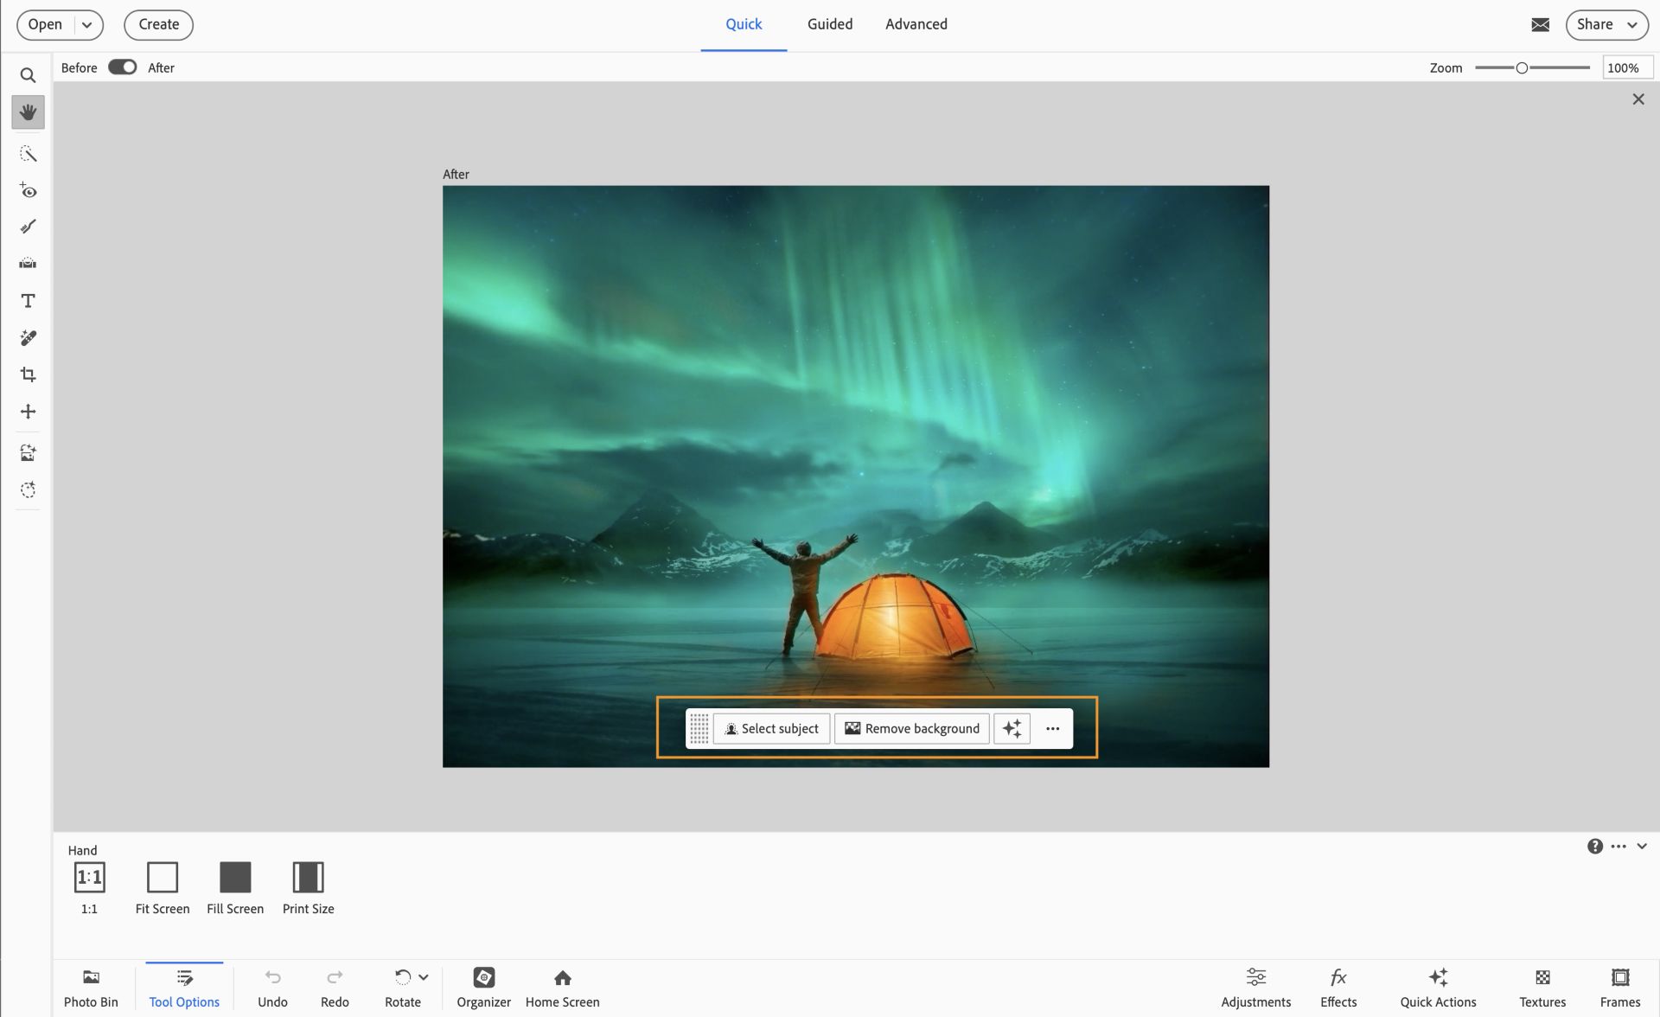Click the sparkle icon in floating bar
This screenshot has width=1660, height=1017.
pos(1012,728)
